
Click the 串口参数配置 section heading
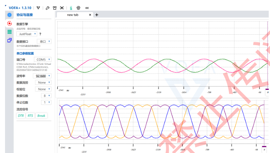coord(25,54)
